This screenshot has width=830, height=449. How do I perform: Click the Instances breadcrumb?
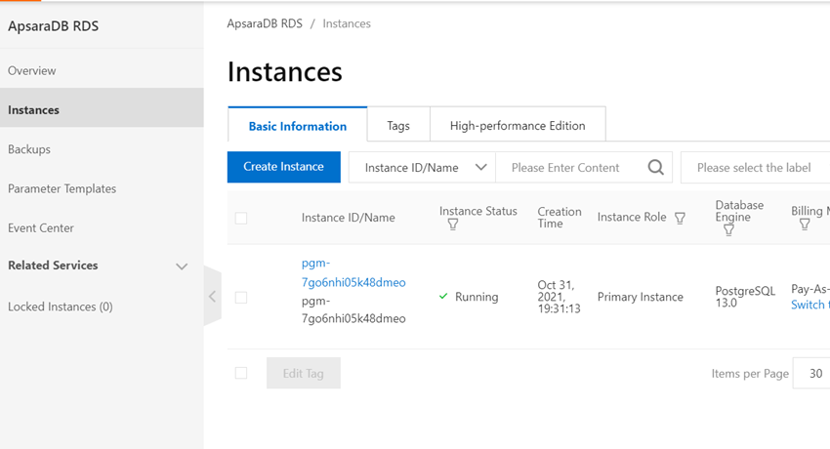[347, 23]
